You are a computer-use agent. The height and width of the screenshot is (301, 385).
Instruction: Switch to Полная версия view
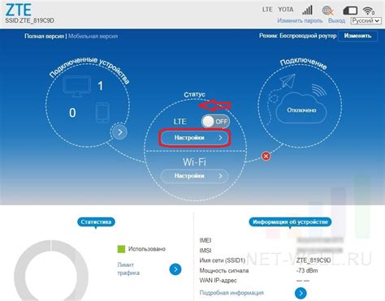point(44,36)
